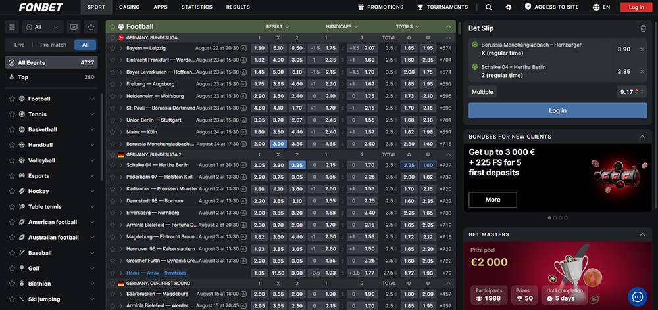Click the Access to Site shield icon
Image resolution: width=658 pixels, height=310 pixels.
(x=528, y=7)
